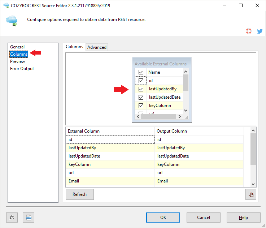This screenshot has width=266, height=228.
Task: Confirm with the OK button
Action: point(163,218)
